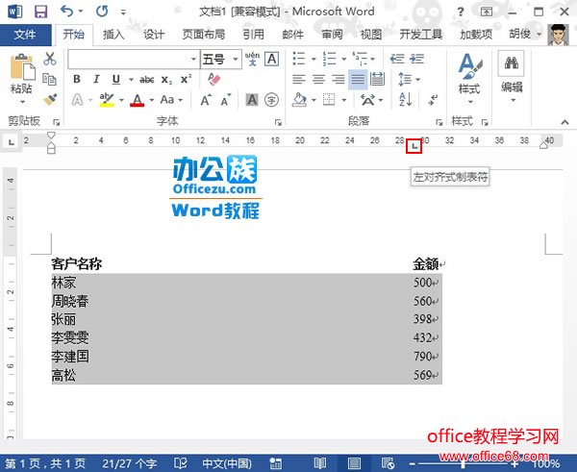Align text left
577x472 pixels.
pos(299,79)
